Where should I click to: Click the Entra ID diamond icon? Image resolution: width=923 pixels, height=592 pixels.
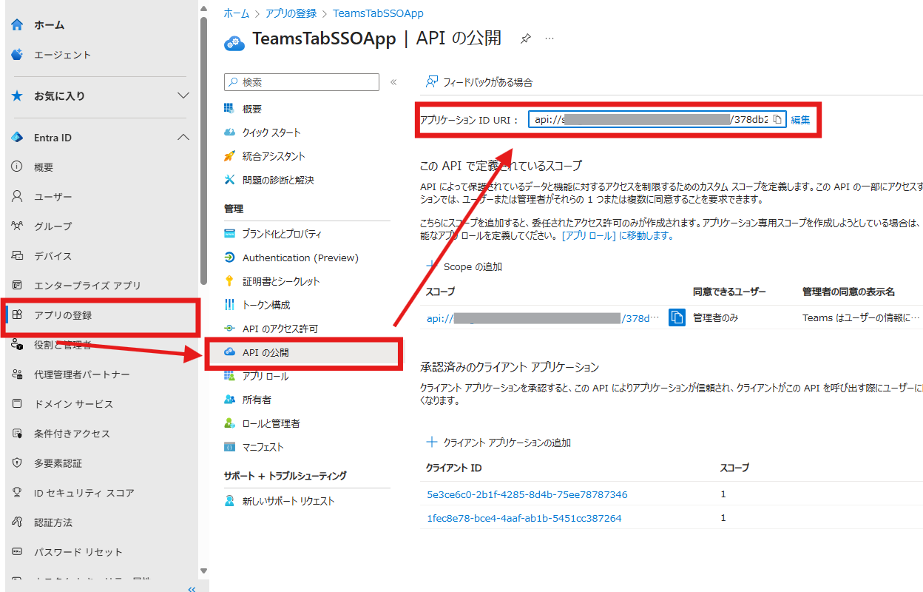pos(17,138)
